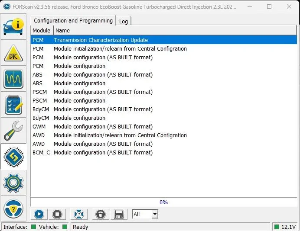Sort by the Name column header

[175, 30]
